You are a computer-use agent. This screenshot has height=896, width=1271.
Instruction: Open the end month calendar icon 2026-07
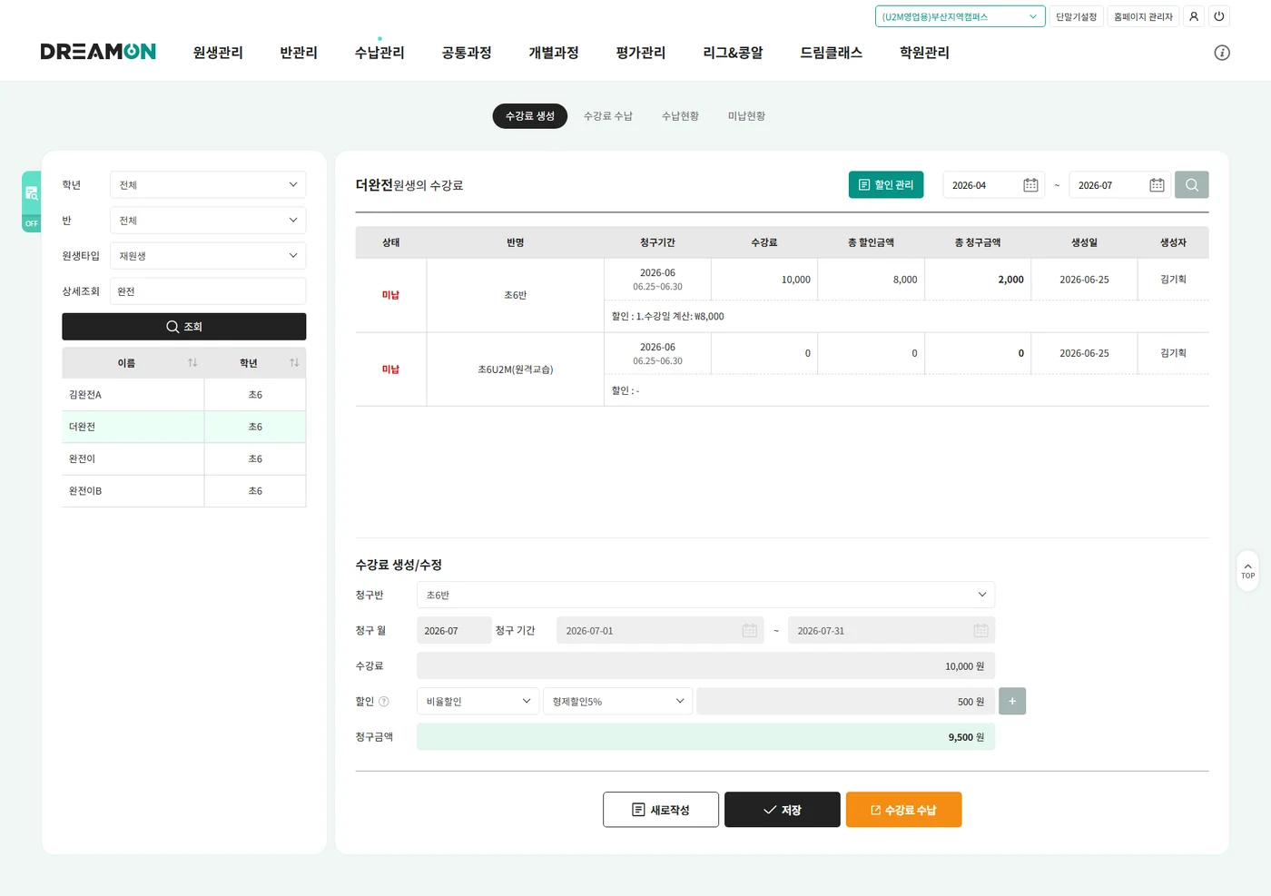click(x=1157, y=185)
